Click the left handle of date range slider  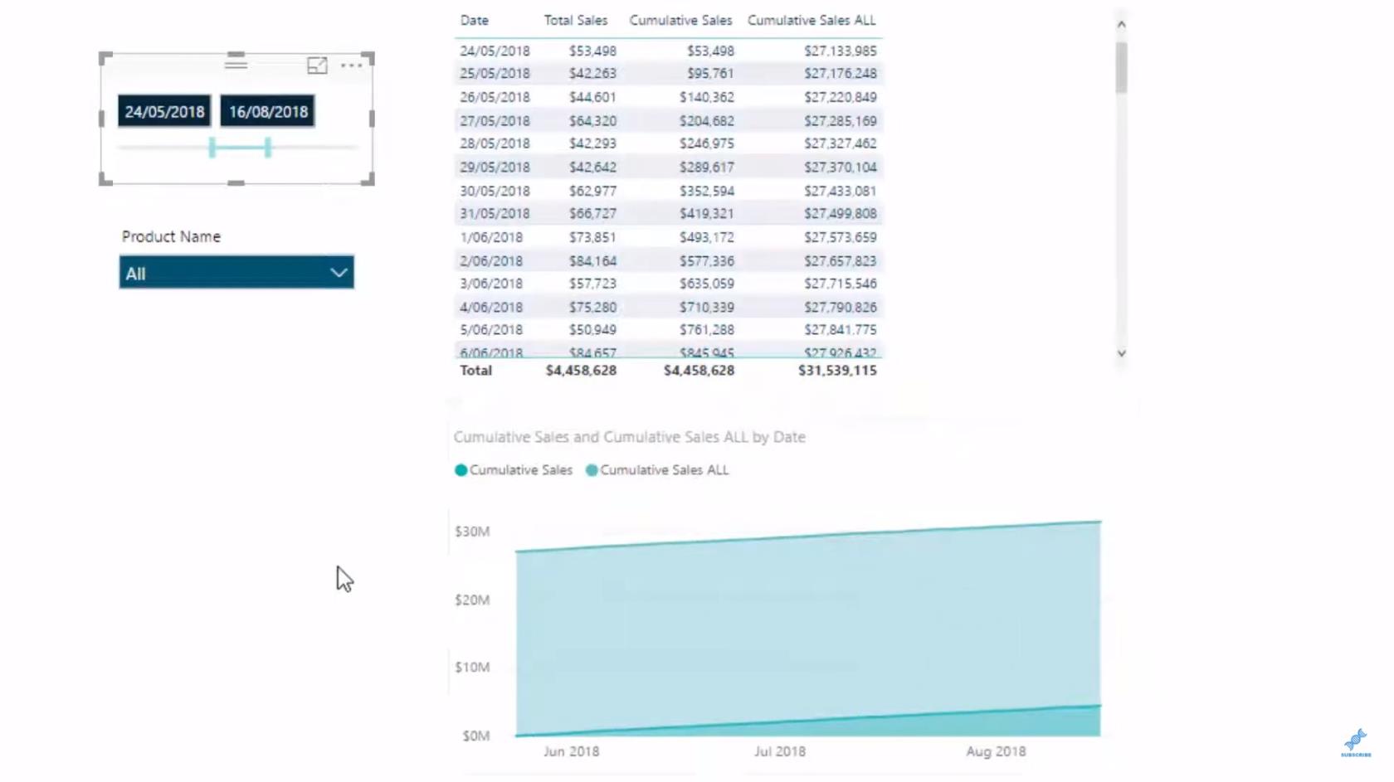coord(212,148)
